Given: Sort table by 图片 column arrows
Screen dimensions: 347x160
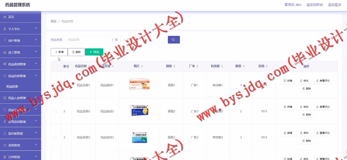Looking at the screenshot, I should click(142, 66).
